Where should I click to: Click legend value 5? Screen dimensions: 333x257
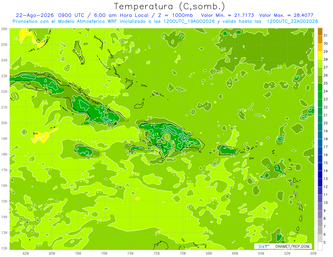tap(325, 242)
